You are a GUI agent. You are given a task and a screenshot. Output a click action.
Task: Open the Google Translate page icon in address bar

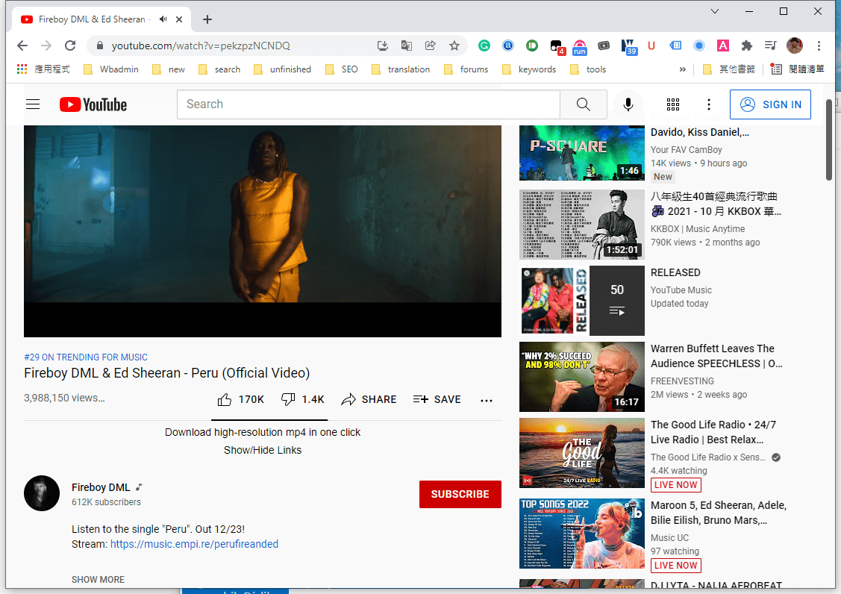[407, 46]
